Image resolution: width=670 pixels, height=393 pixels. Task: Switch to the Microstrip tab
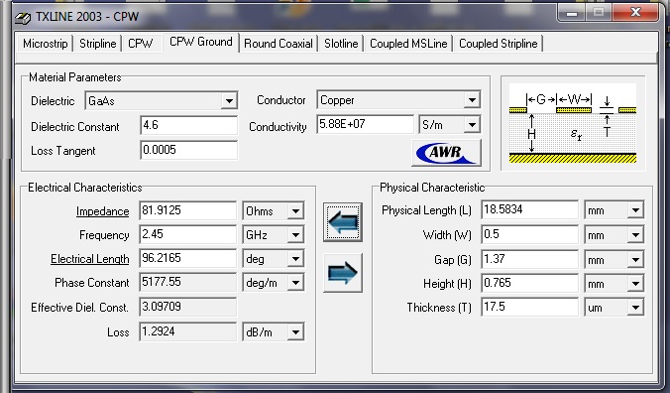coord(45,44)
